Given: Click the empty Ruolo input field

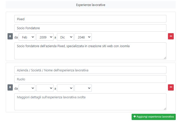Looking at the screenshot, I should (x=90, y=79).
